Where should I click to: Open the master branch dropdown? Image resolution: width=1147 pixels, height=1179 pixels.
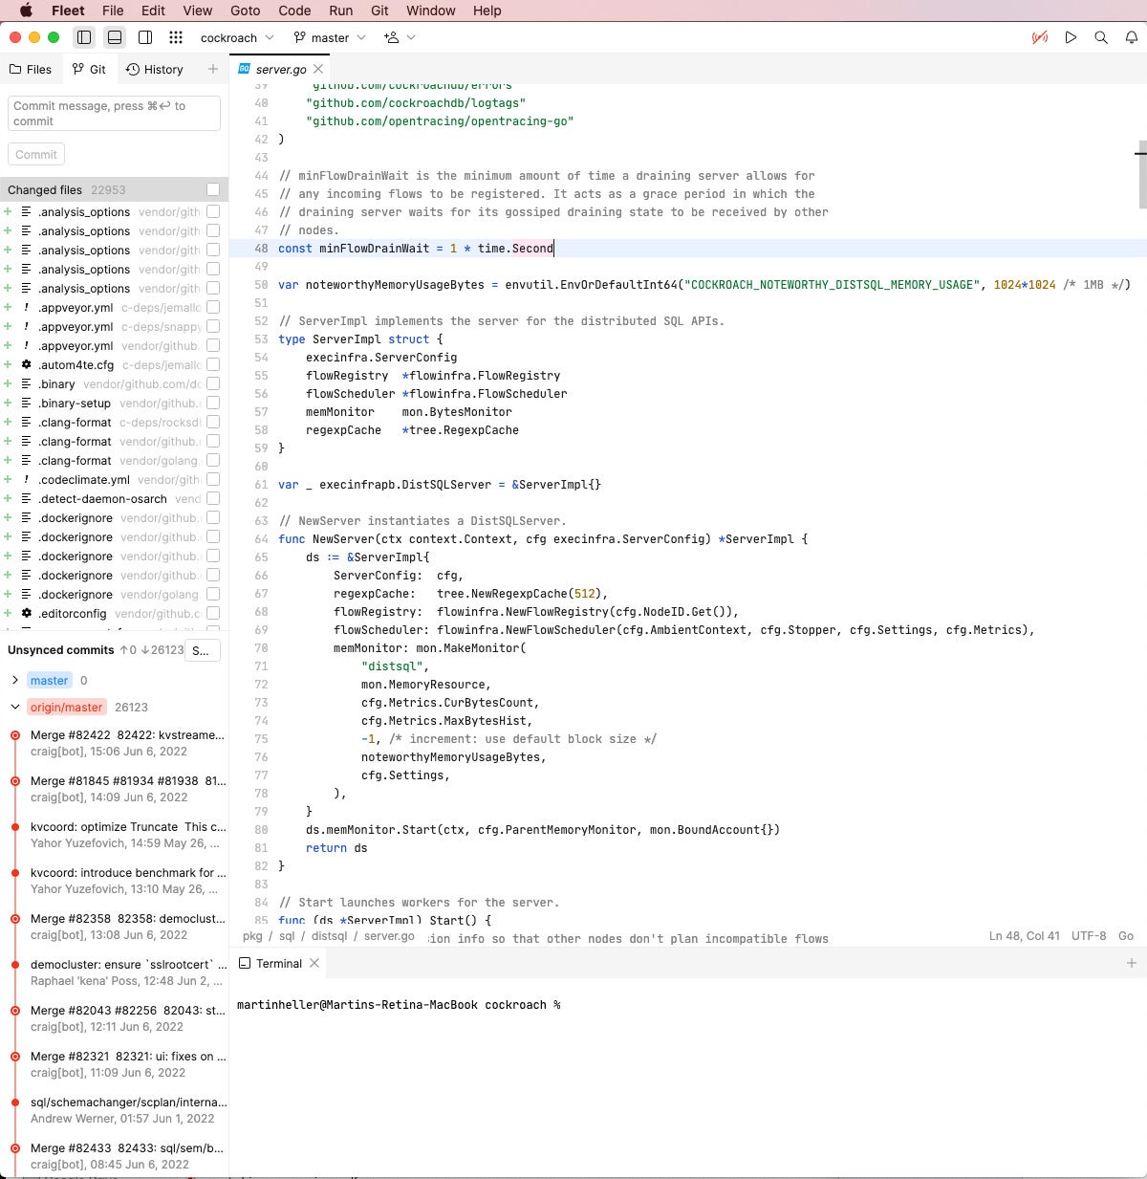(331, 37)
